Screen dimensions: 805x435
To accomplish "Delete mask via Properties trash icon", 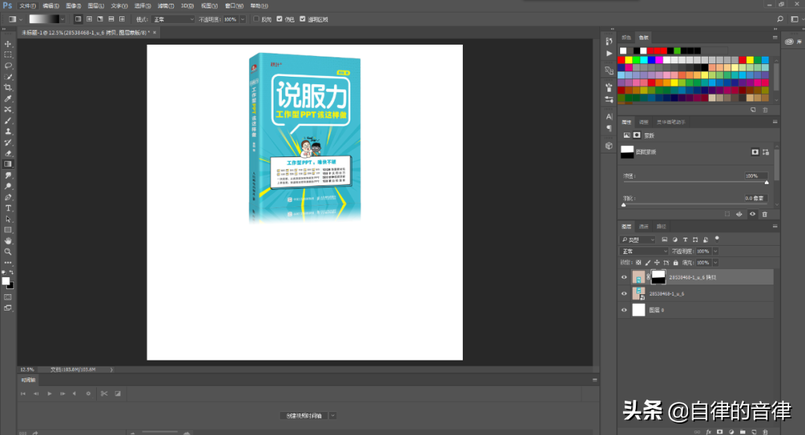I will click(765, 215).
